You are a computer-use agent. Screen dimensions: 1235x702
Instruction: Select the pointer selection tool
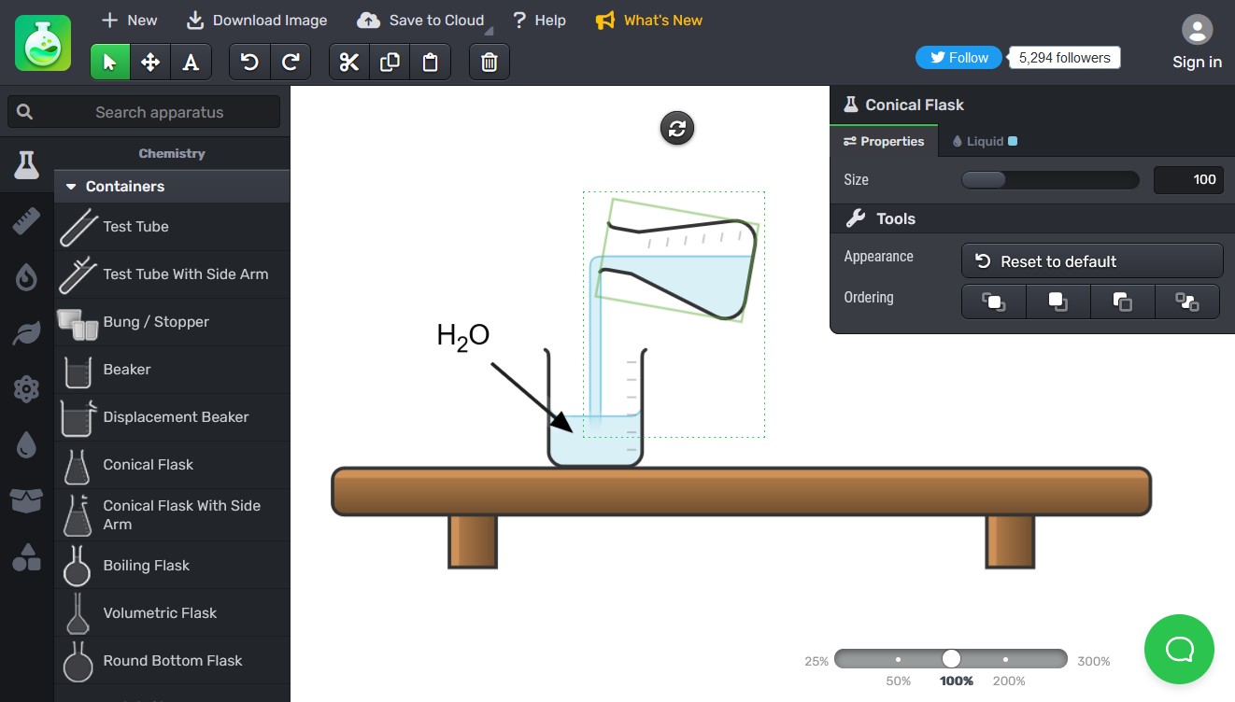tap(110, 63)
